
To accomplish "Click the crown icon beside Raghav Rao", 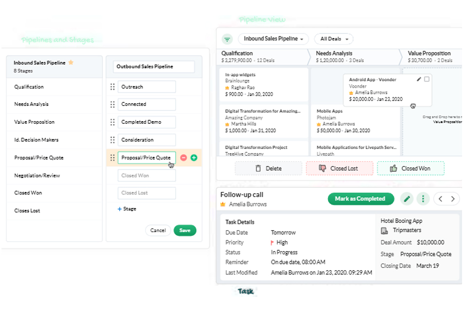I will [x=227, y=88].
